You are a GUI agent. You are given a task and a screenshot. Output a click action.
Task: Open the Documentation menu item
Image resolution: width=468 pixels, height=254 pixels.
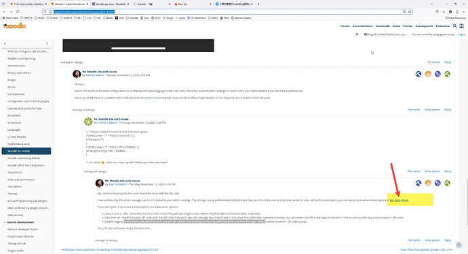coord(363,26)
